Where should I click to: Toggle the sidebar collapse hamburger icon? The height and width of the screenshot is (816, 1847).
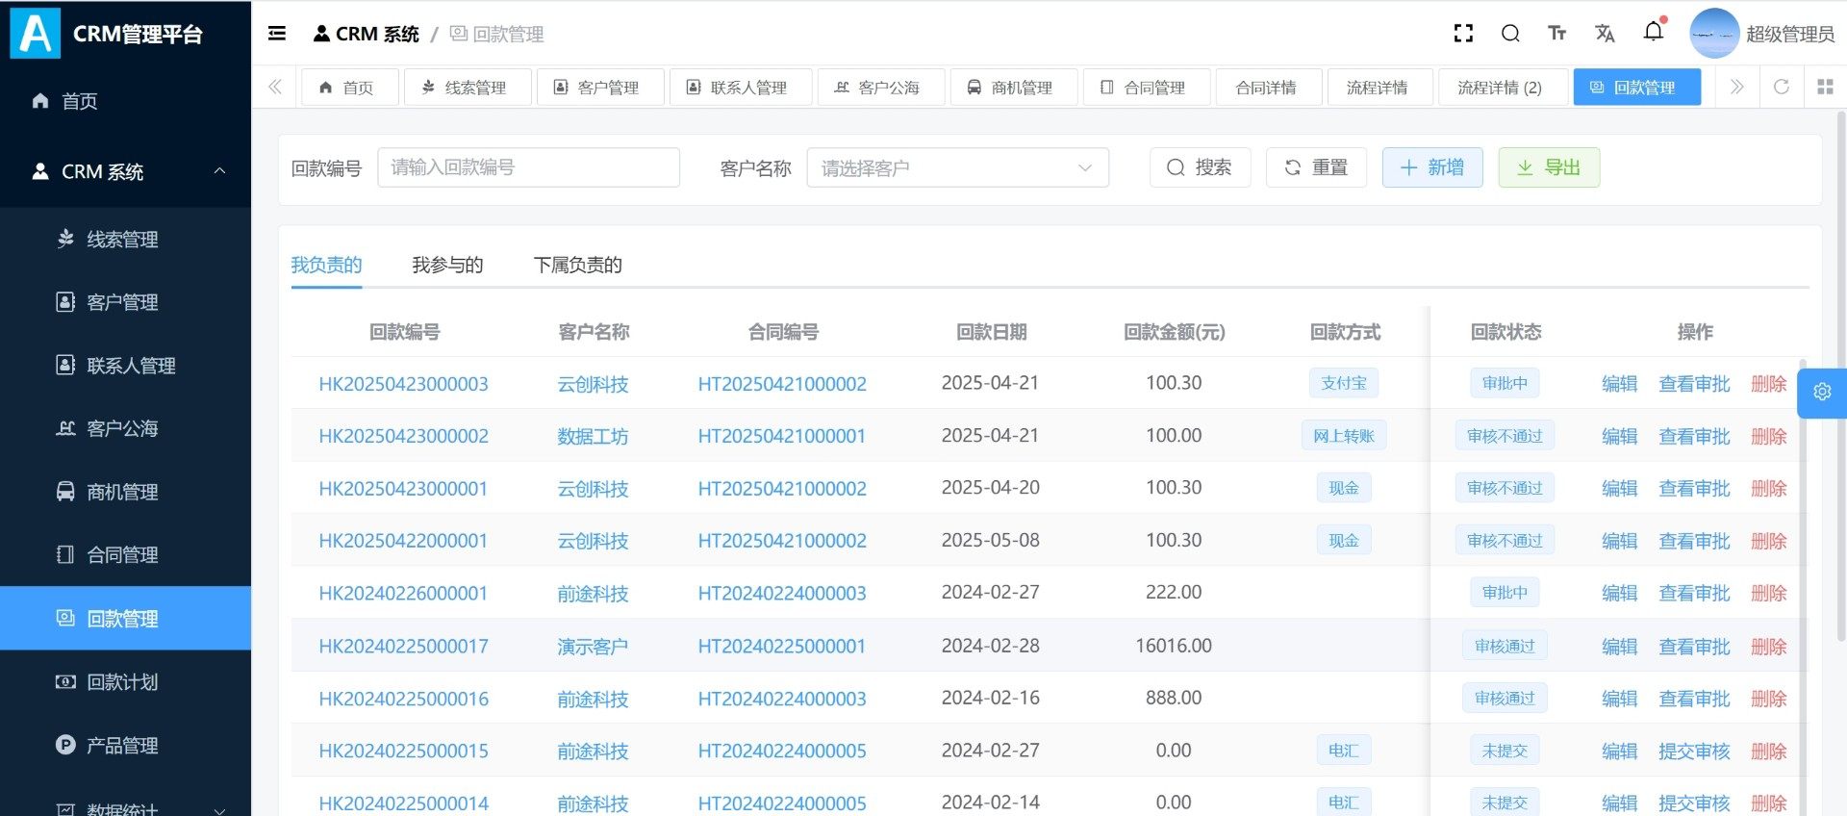277,34
